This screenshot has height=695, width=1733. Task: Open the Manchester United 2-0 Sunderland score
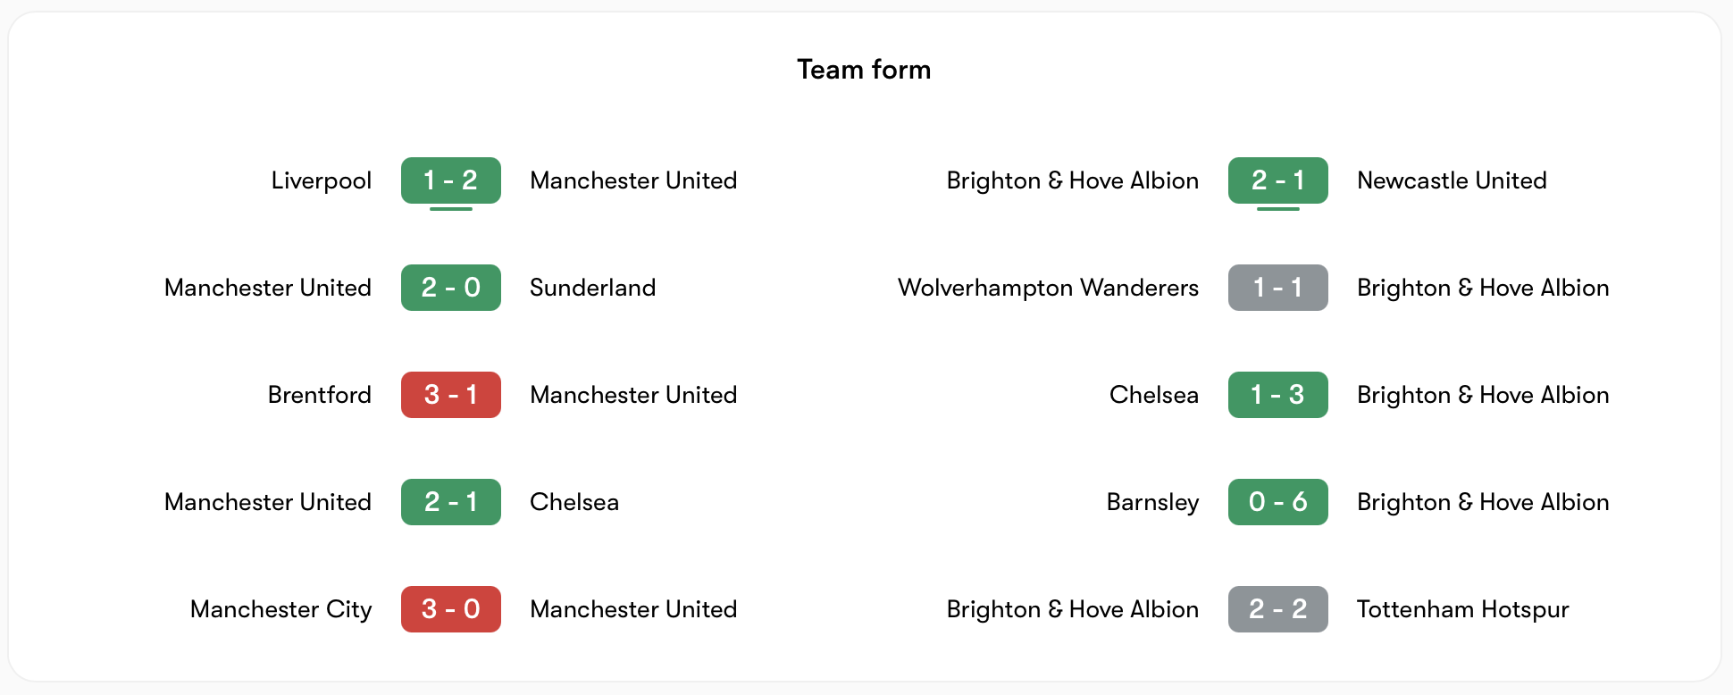pos(450,288)
